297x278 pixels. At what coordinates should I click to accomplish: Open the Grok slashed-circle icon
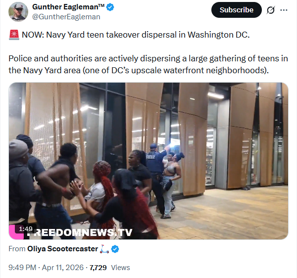[x=270, y=10]
